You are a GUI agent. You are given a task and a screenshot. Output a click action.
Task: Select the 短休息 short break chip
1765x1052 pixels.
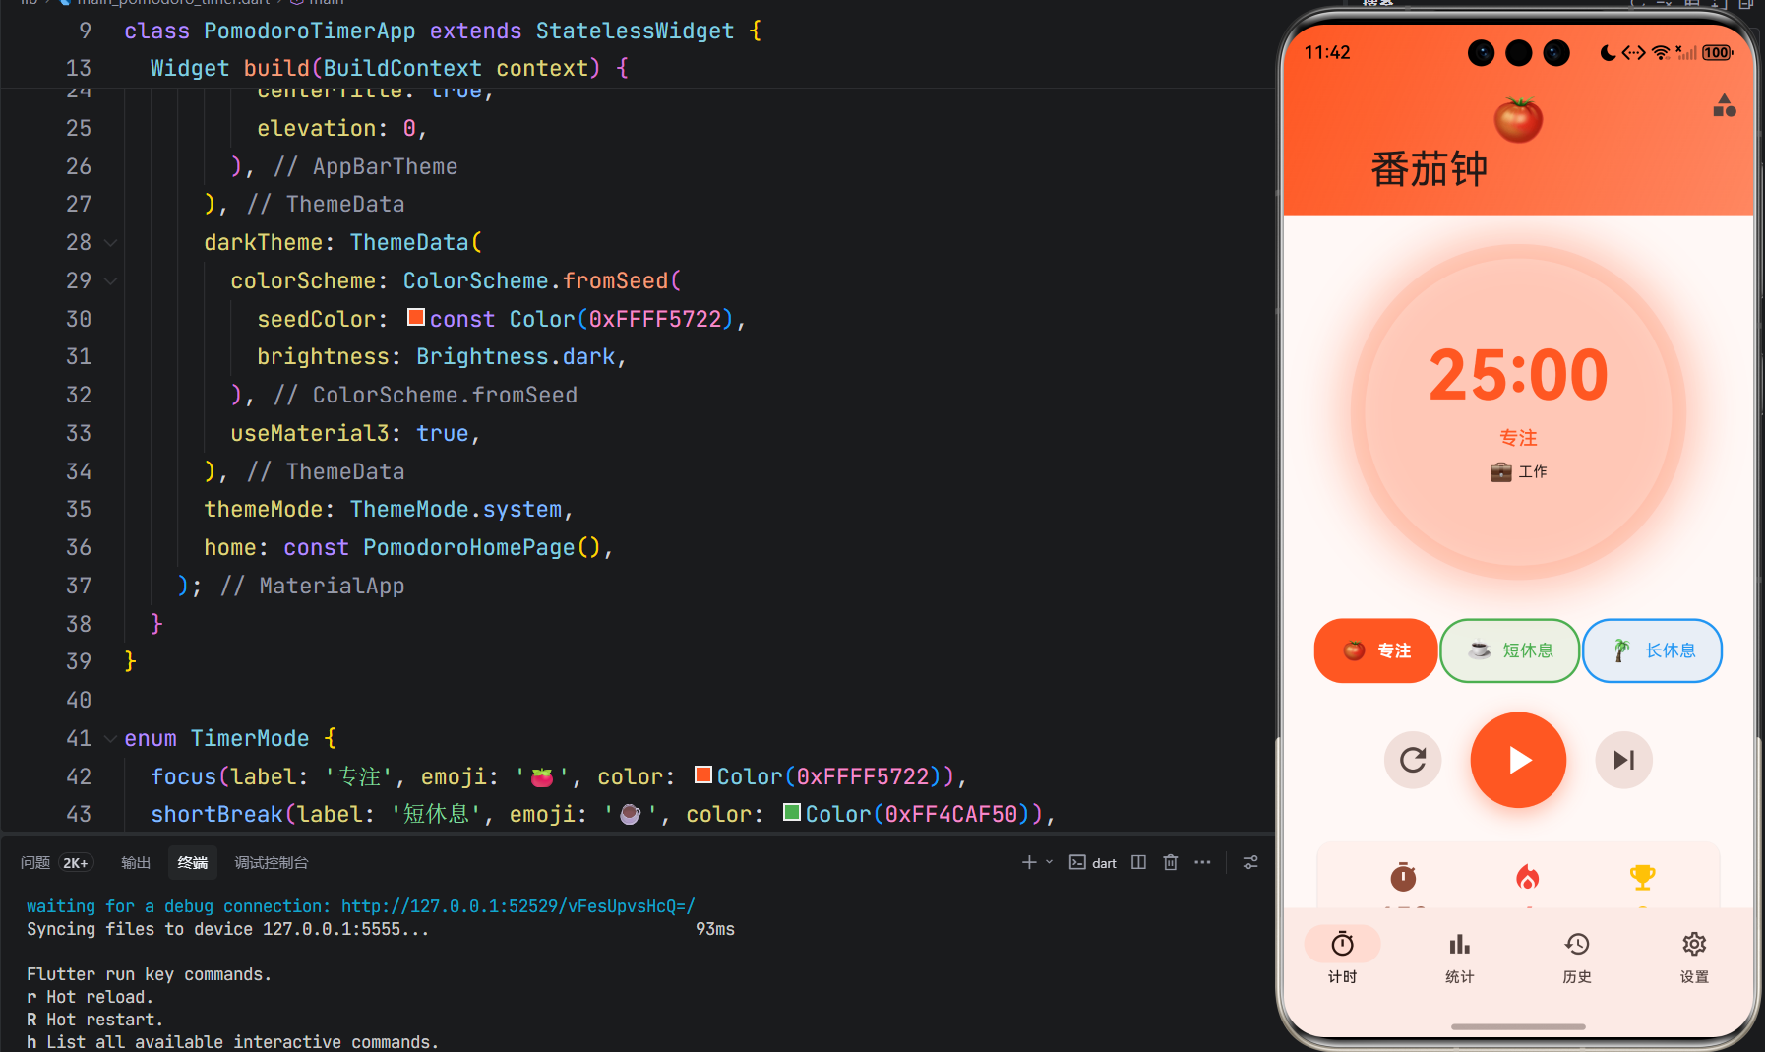(x=1509, y=650)
